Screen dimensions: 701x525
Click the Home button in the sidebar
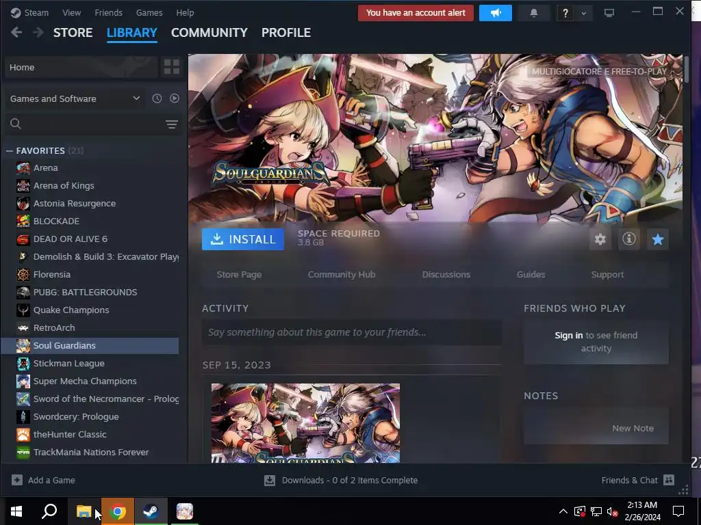coord(81,67)
